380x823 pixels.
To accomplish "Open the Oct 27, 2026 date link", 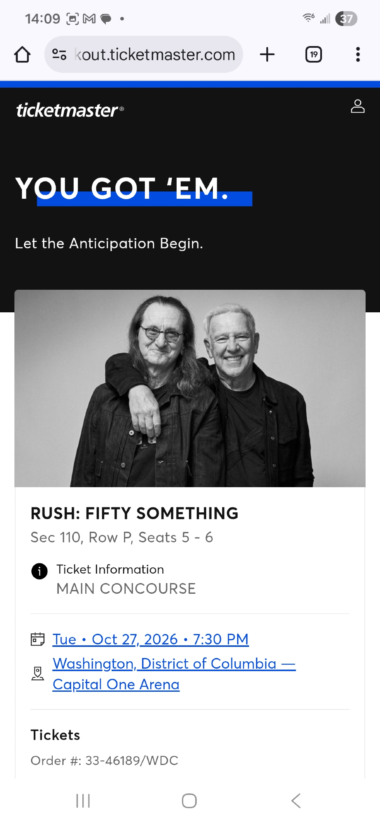I will tap(150, 639).
